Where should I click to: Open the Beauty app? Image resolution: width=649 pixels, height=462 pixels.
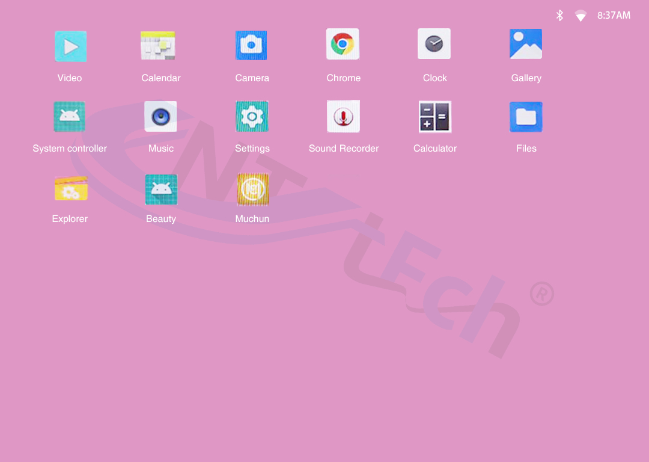tap(161, 189)
